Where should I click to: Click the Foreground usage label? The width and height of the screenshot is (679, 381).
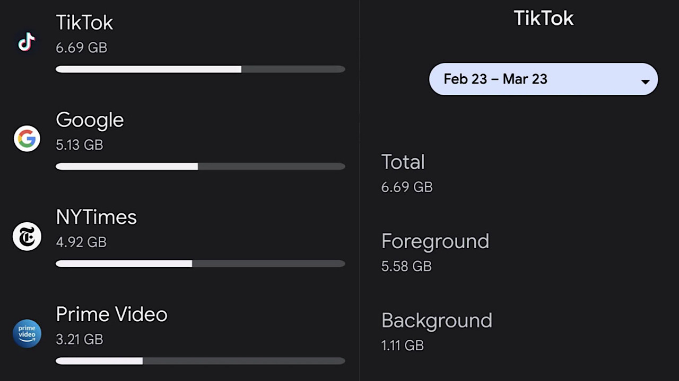coord(435,241)
